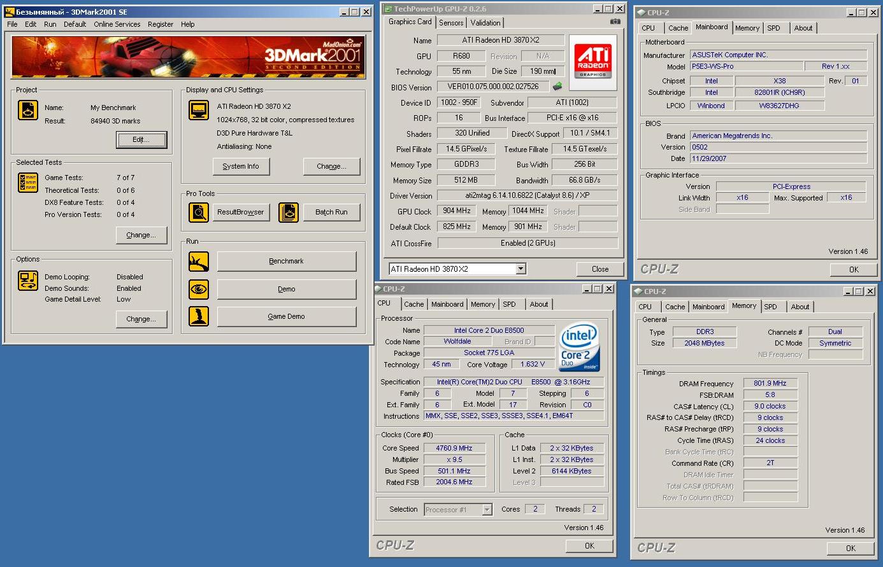This screenshot has height=567, width=883.
Task: Click the Project icon in 3DMark2001
Action: click(28, 110)
